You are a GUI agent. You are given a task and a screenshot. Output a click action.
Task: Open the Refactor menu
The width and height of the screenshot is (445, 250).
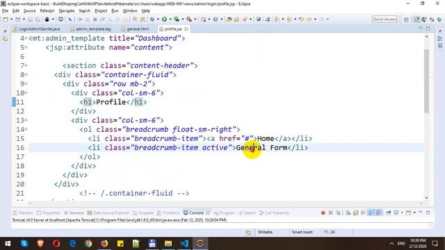click(x=47, y=11)
